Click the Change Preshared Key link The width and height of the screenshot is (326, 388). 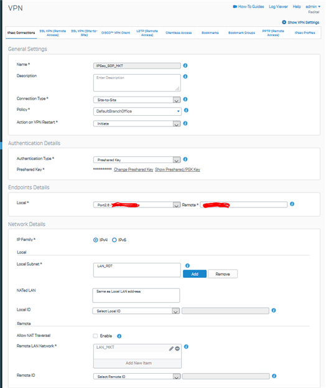click(x=134, y=169)
